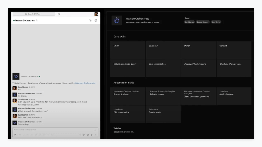Select the Carol Jones team tag

pos(189,22)
